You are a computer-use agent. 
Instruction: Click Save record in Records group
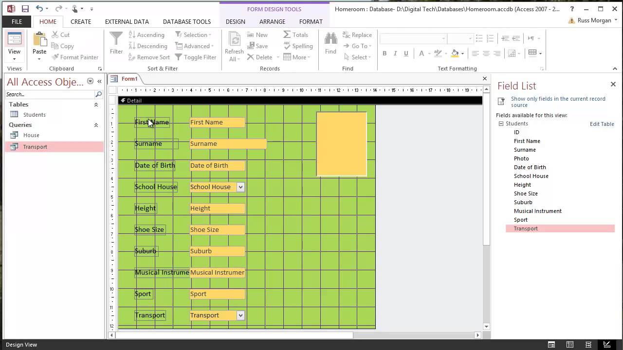(x=257, y=46)
